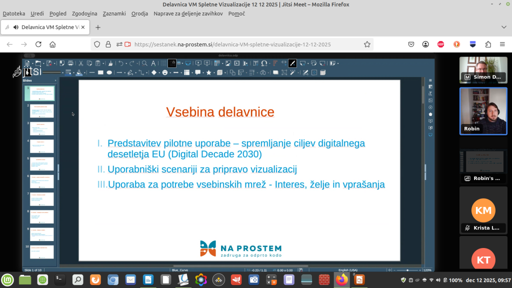Viewport: 512px width, 288px height.
Task: Open the Orodja menu
Action: pyautogui.click(x=139, y=13)
